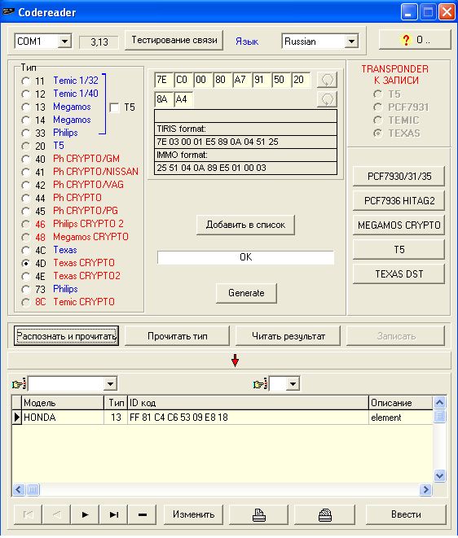Screen dimensions: 458x538
Task: Click the multi-page print icon button
Action: pos(324,514)
